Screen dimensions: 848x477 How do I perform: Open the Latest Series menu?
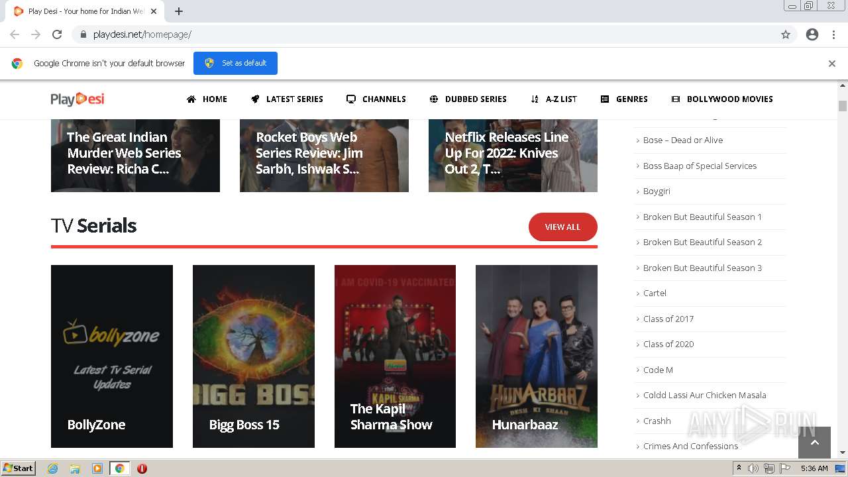pyautogui.click(x=287, y=99)
